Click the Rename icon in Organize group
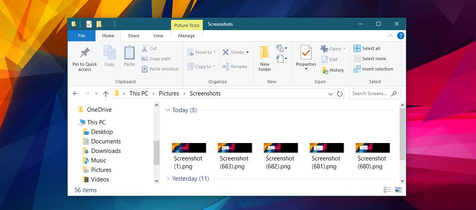This screenshot has width=476, height=210. pos(226,67)
